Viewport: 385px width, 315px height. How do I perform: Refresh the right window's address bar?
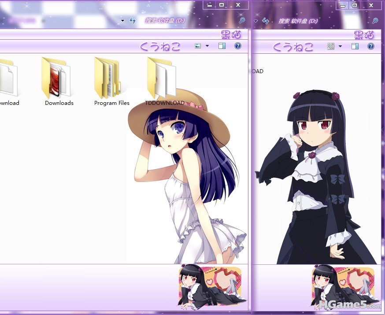click(x=265, y=21)
